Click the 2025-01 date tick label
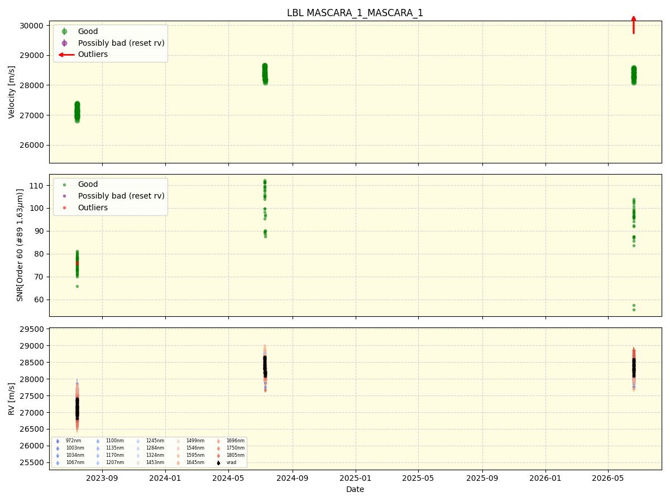Viewport: 670px width, 502px height. point(356,478)
